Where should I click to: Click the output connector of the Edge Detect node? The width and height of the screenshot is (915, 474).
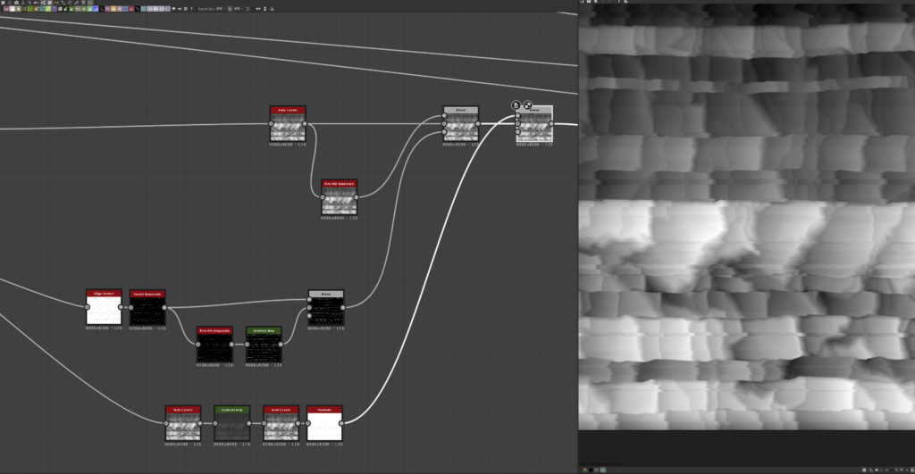pyautogui.click(x=121, y=307)
